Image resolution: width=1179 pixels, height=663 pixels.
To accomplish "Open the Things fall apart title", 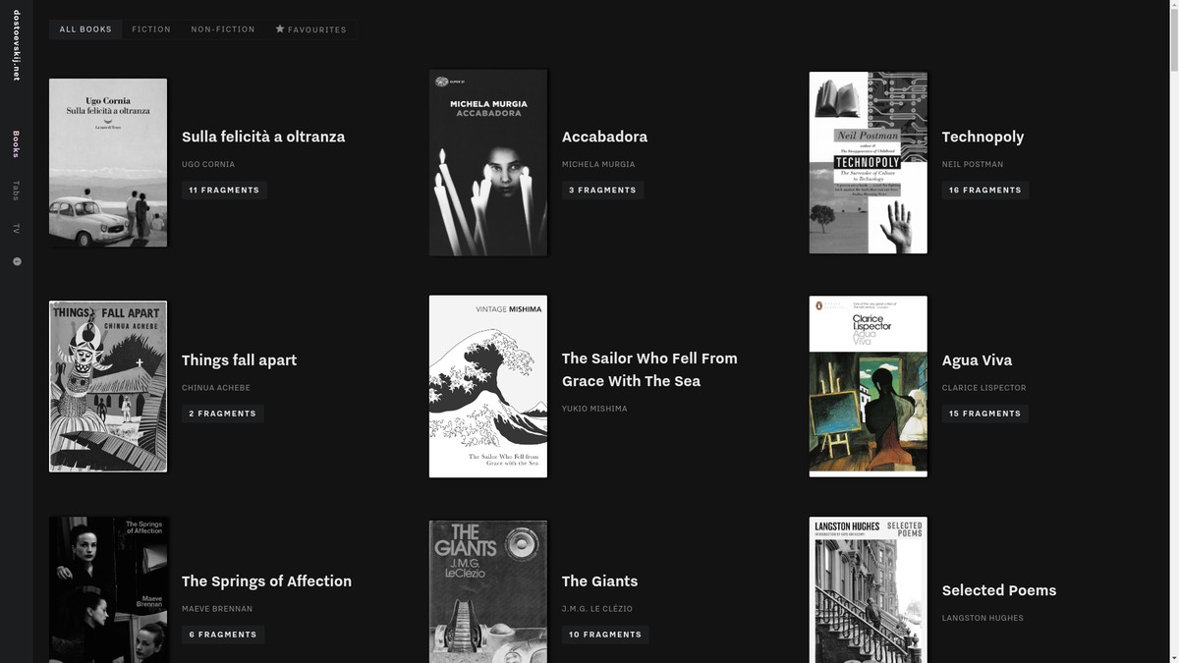I will 239,359.
